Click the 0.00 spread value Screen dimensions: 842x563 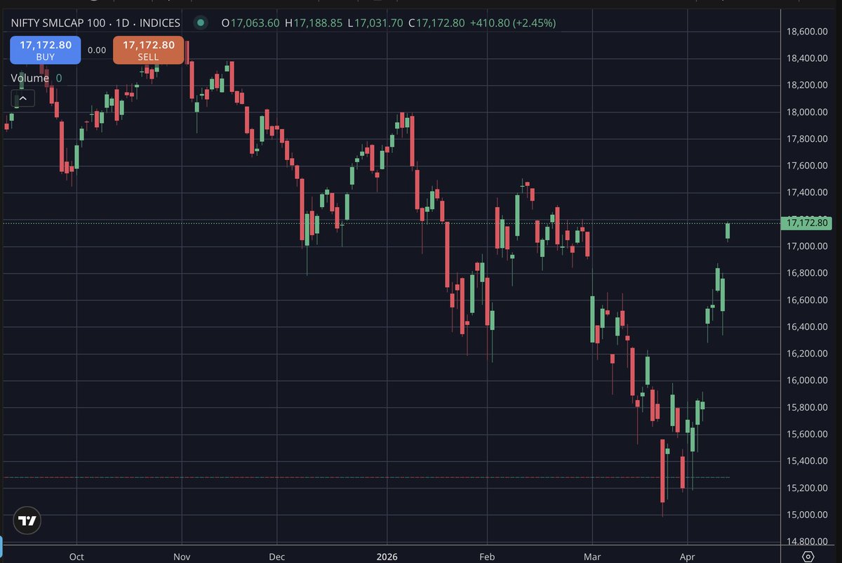(97, 51)
